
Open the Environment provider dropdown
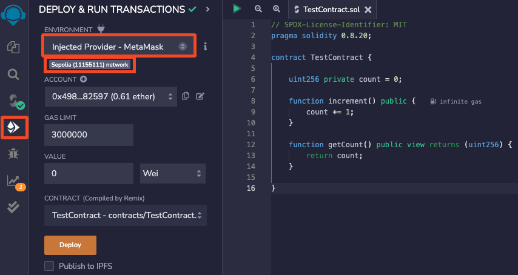pos(119,47)
